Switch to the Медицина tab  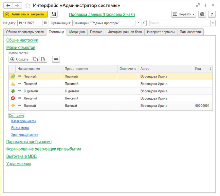coord(77,32)
